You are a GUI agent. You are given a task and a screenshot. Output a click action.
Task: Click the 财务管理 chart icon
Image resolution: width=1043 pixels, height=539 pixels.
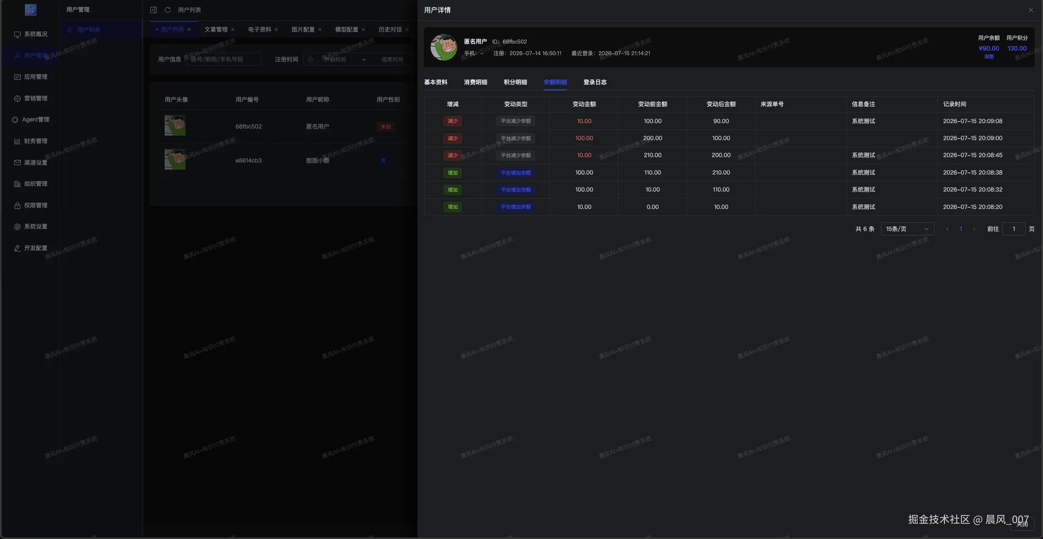click(17, 141)
